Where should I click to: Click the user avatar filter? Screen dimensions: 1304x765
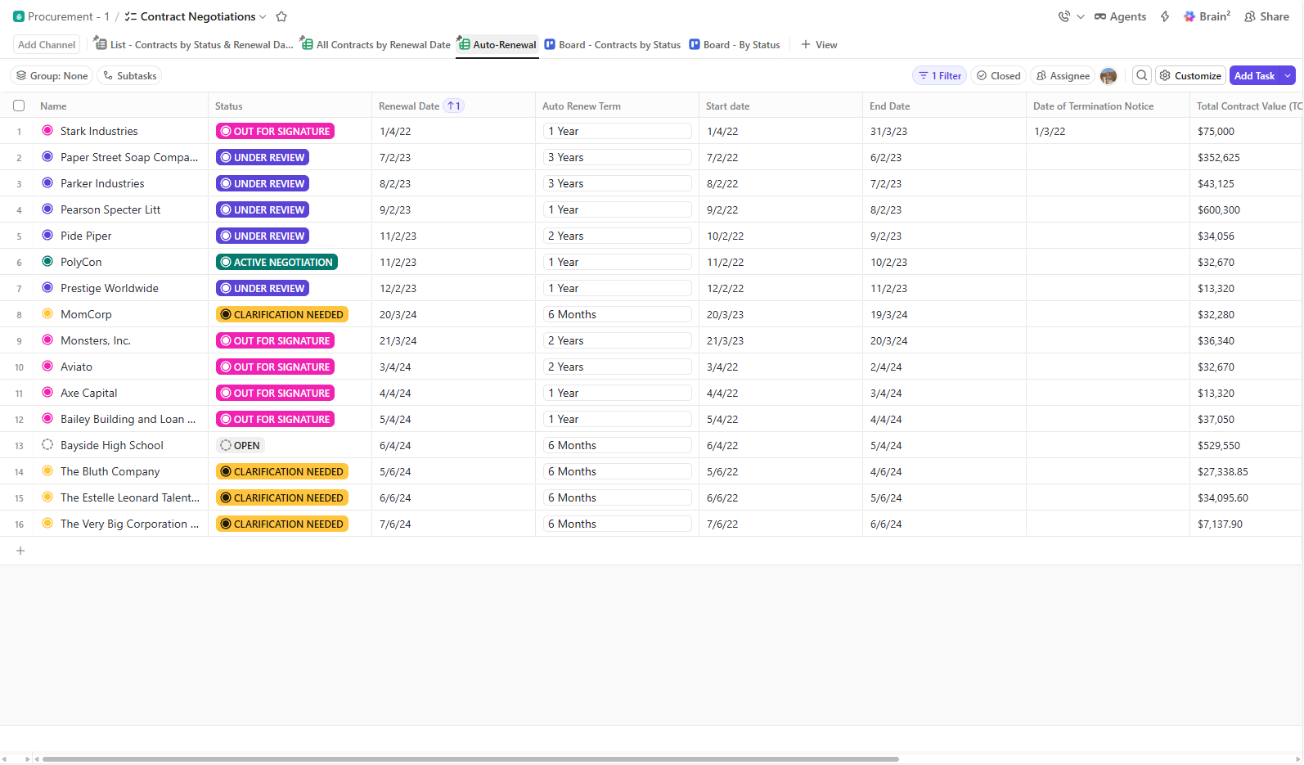1108,76
